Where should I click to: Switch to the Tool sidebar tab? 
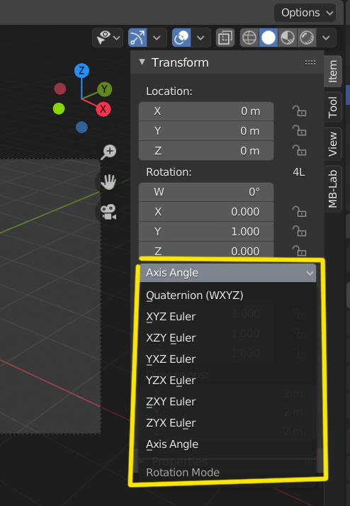[x=332, y=107]
